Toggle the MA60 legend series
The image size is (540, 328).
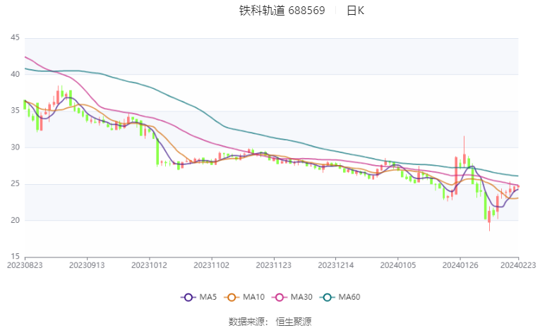tap(340, 297)
